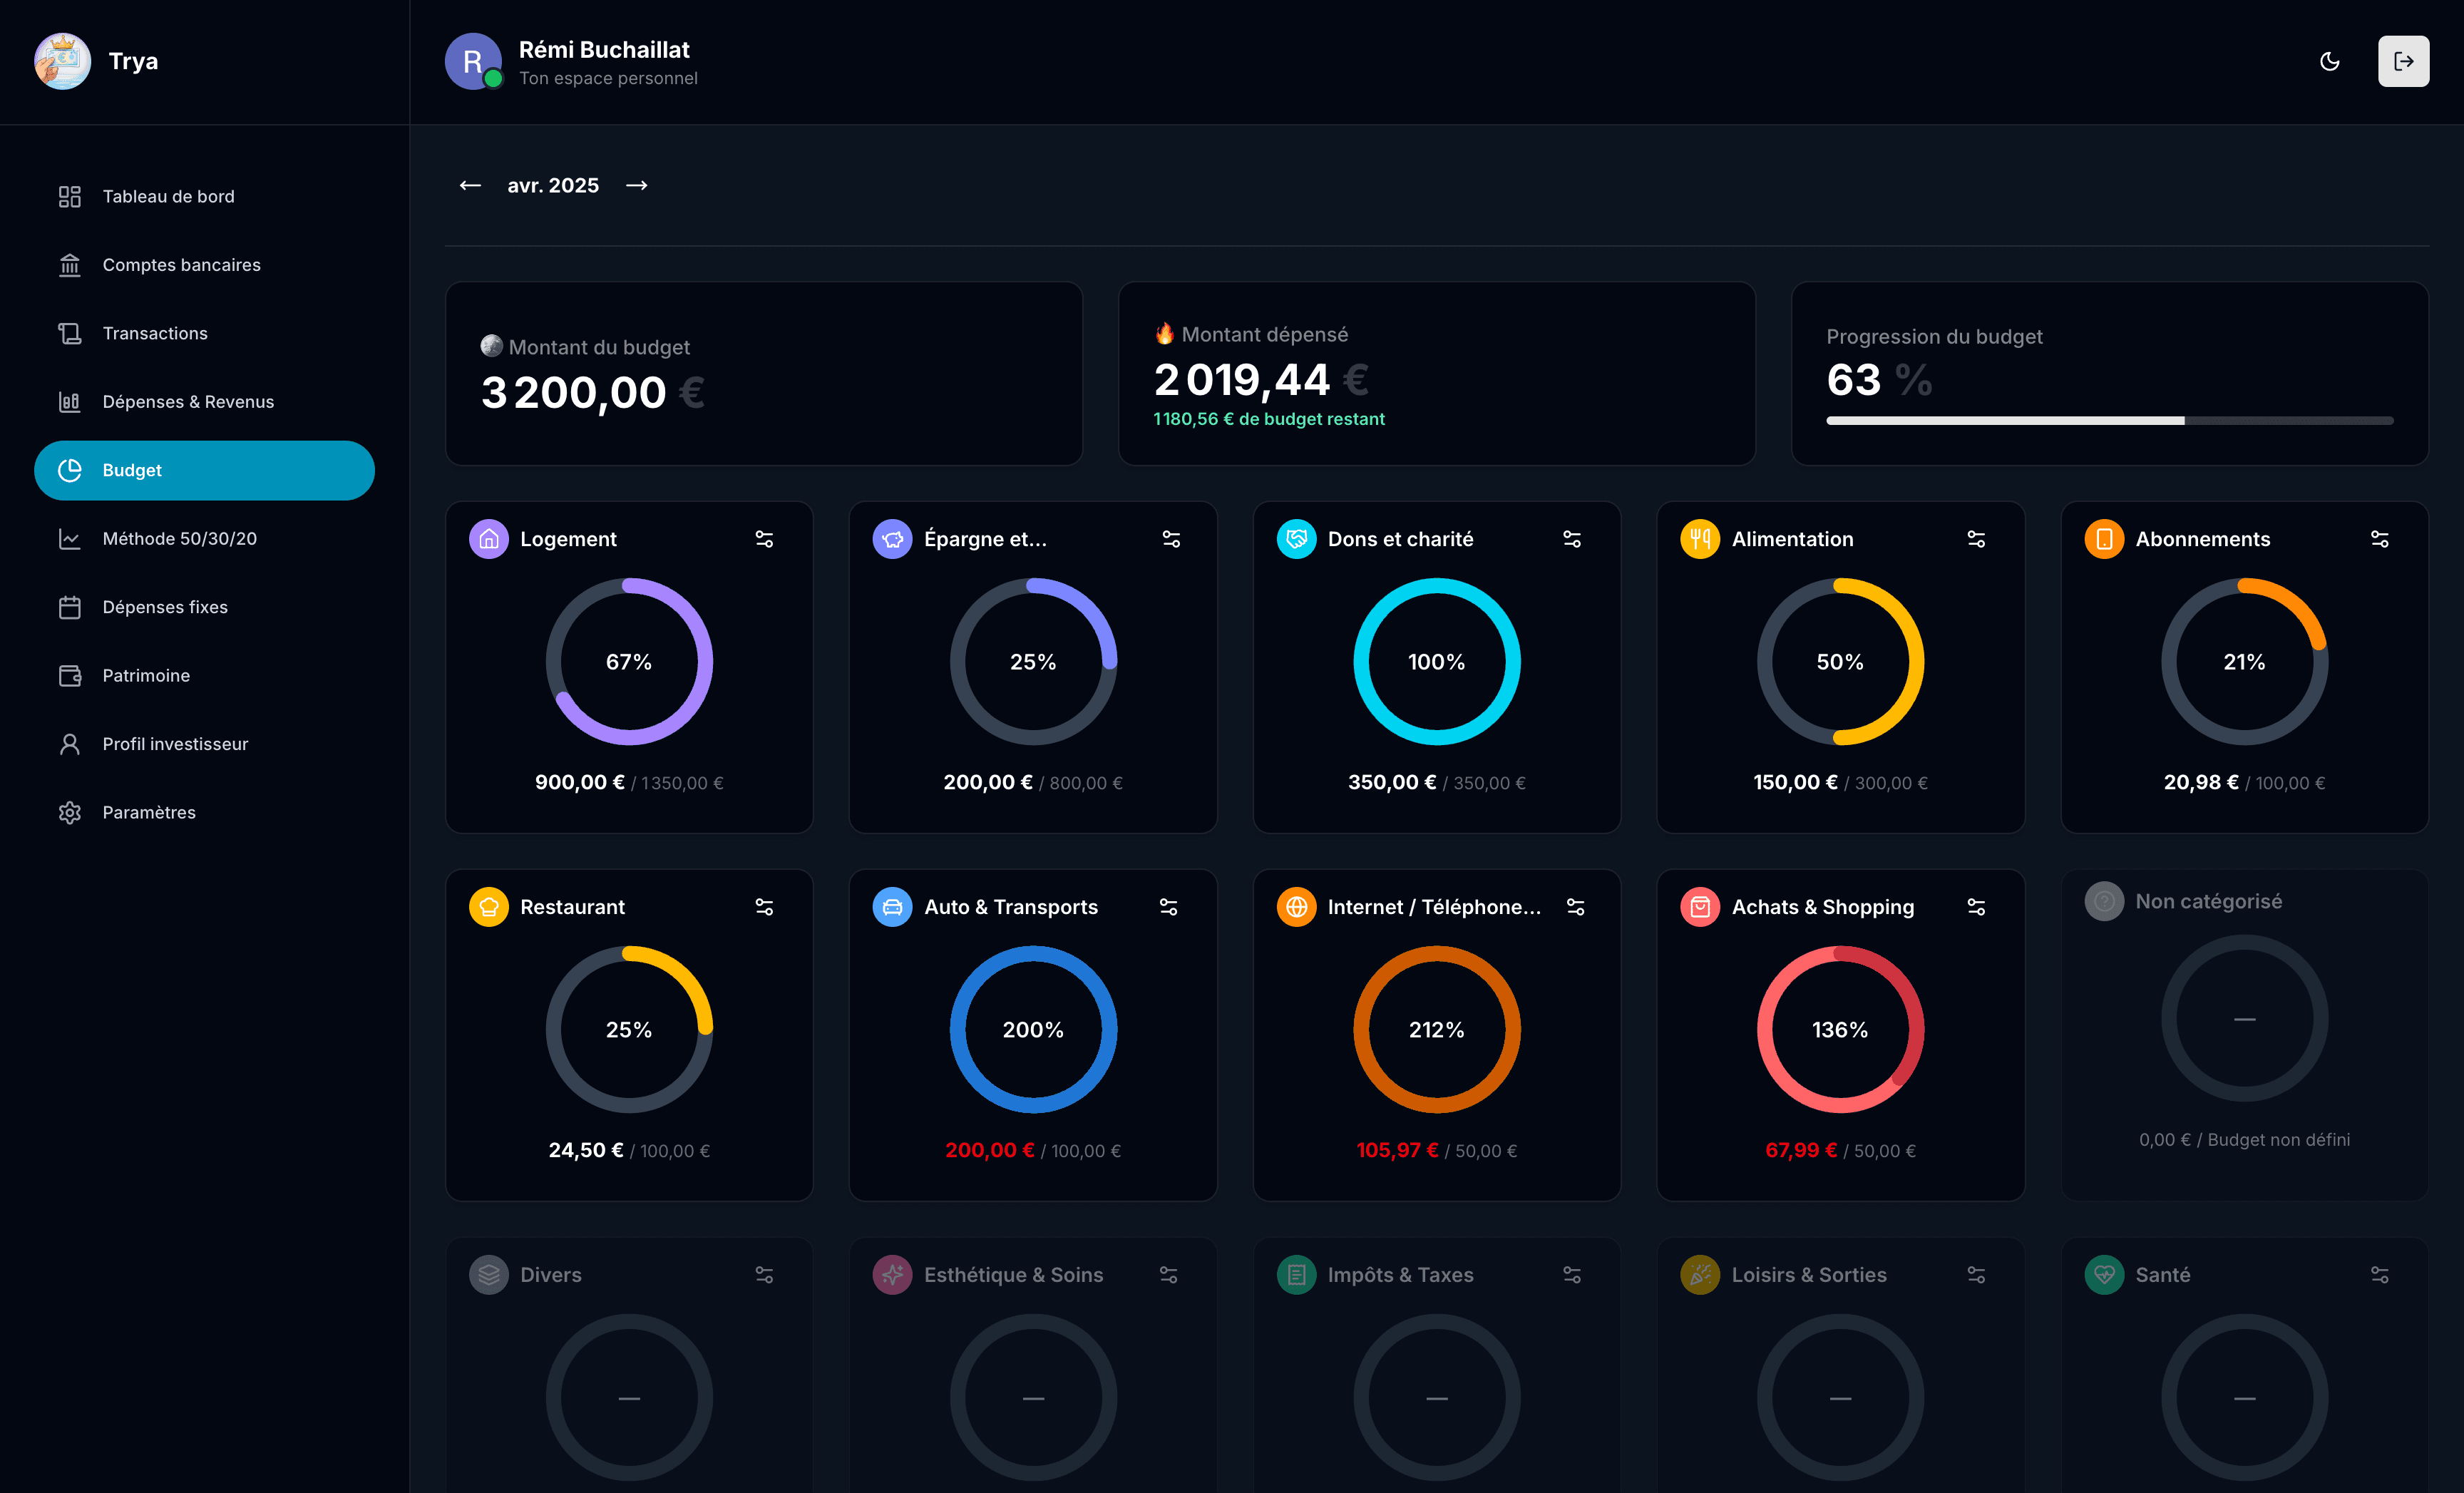This screenshot has height=1493, width=2464.
Task: Click the Divers category title
Action: click(x=551, y=1275)
